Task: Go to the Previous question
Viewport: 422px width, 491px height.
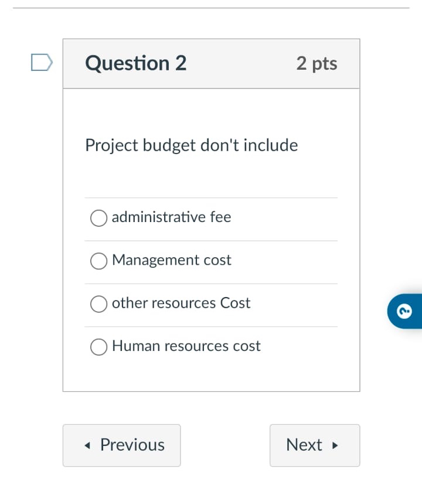Action: click(x=121, y=445)
